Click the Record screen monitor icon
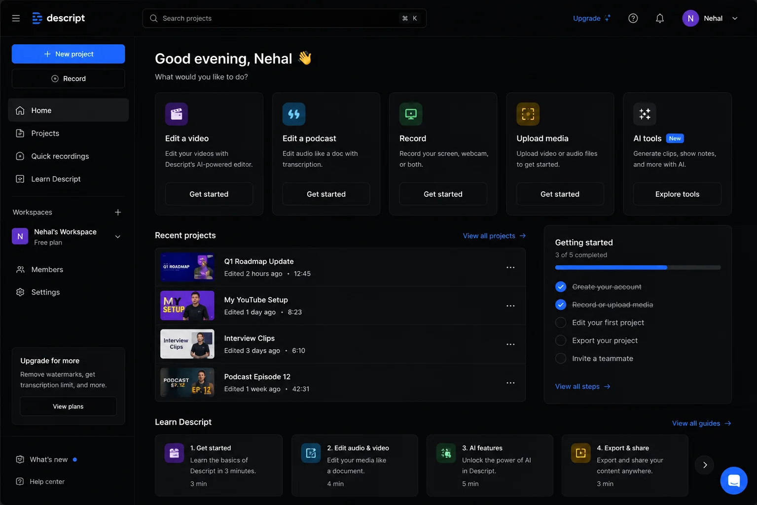Image resolution: width=757 pixels, height=505 pixels. click(411, 114)
